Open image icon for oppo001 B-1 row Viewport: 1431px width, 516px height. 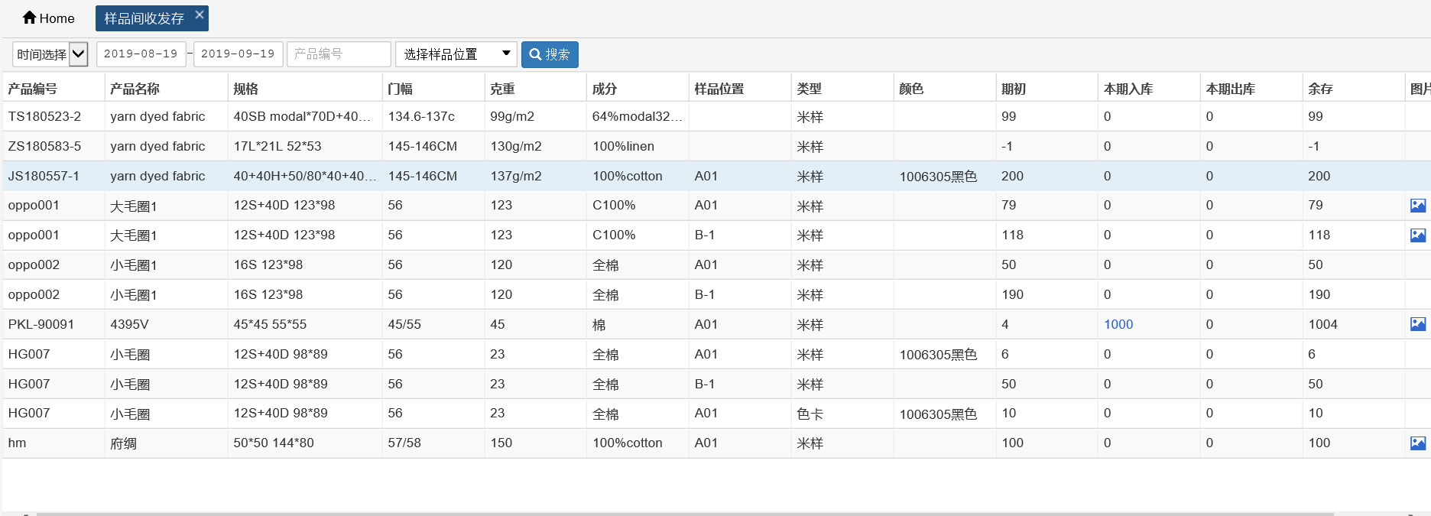[1418, 235]
